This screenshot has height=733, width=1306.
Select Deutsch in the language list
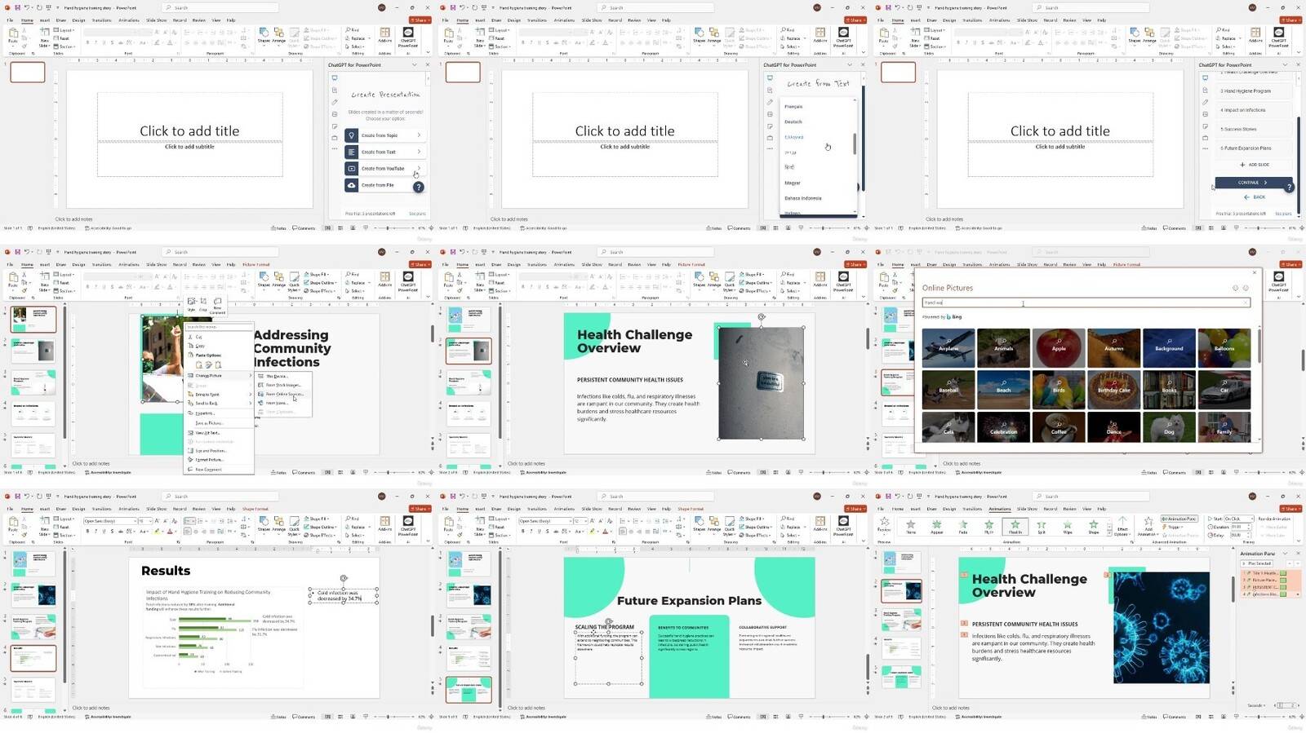[793, 121]
